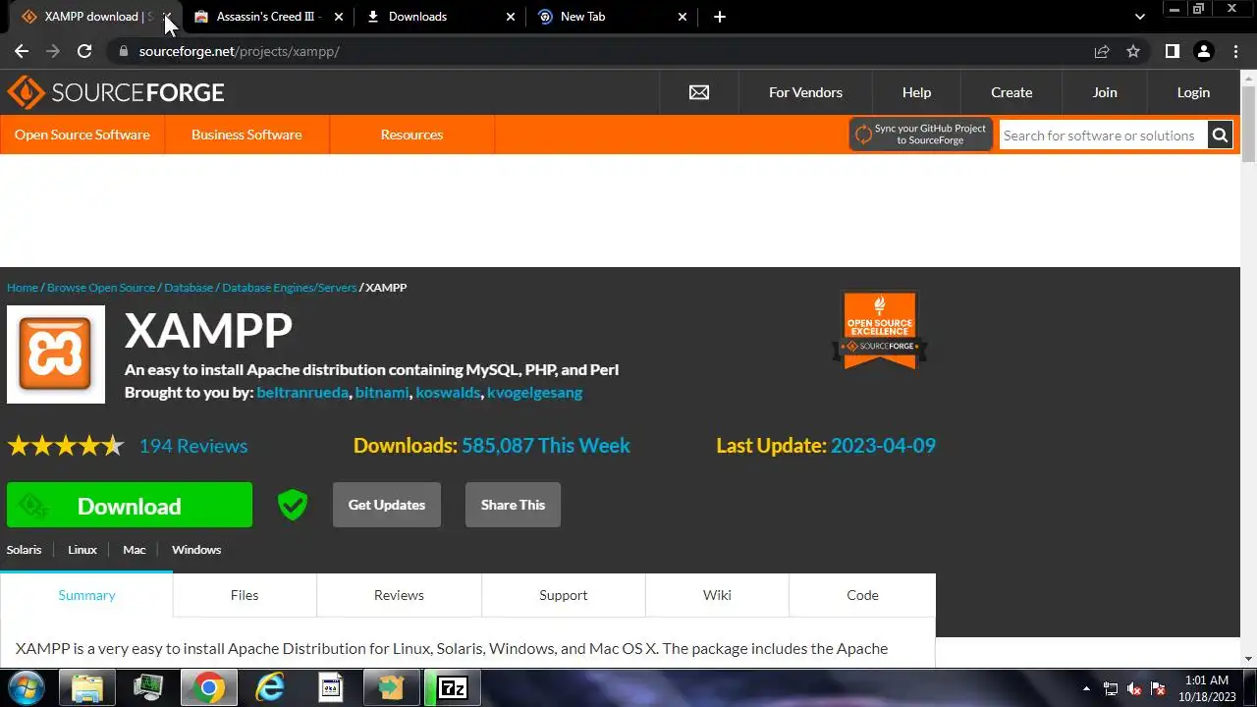Click the search for software field

(x=1104, y=136)
